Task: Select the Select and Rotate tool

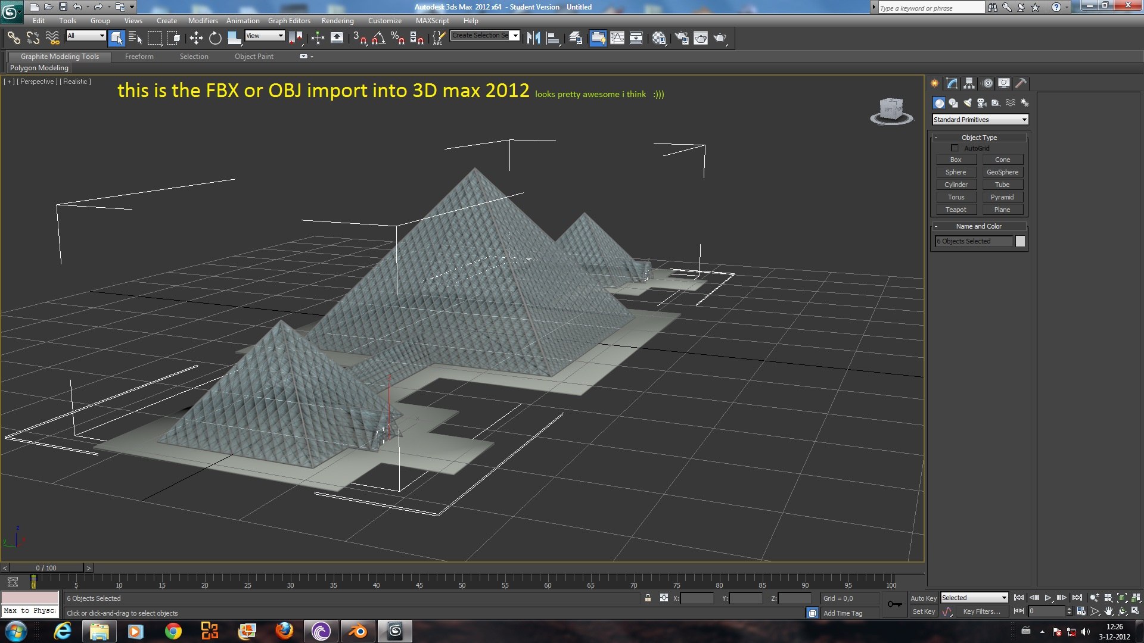Action: click(x=215, y=38)
